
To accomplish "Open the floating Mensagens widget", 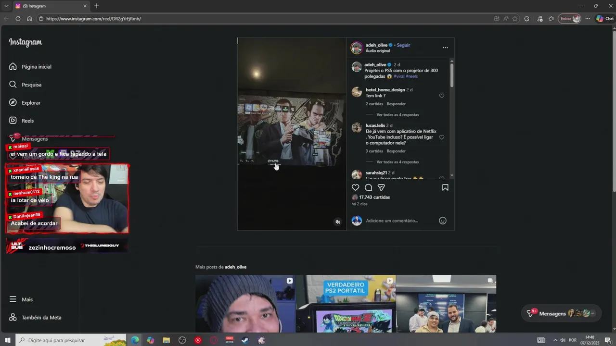I will 561,313.
